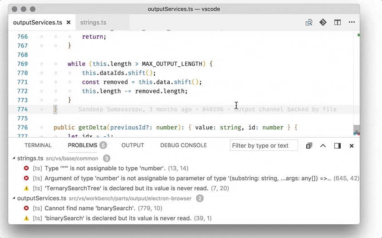The width and height of the screenshot is (382, 238).
Task: Maximize the panel with the chevron up icon
Action: 323,146
